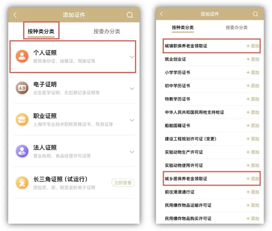272x231 pixels.
Task: Select the 城镇职保养老金领取证 row text
Action: 186,46
